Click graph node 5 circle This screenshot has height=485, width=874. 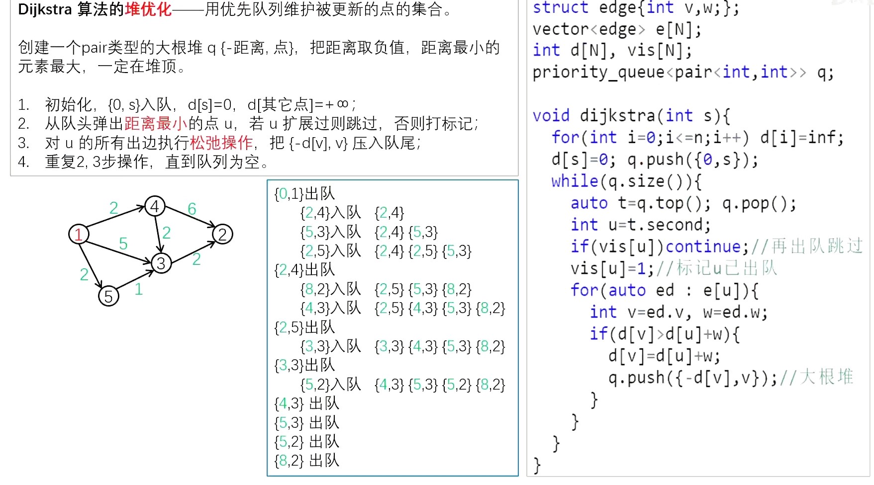pyautogui.click(x=108, y=296)
